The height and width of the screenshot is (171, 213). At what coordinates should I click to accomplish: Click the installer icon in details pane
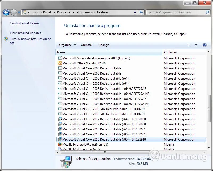66,162
